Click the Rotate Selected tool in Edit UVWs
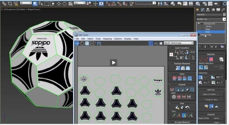 point(82,43)
